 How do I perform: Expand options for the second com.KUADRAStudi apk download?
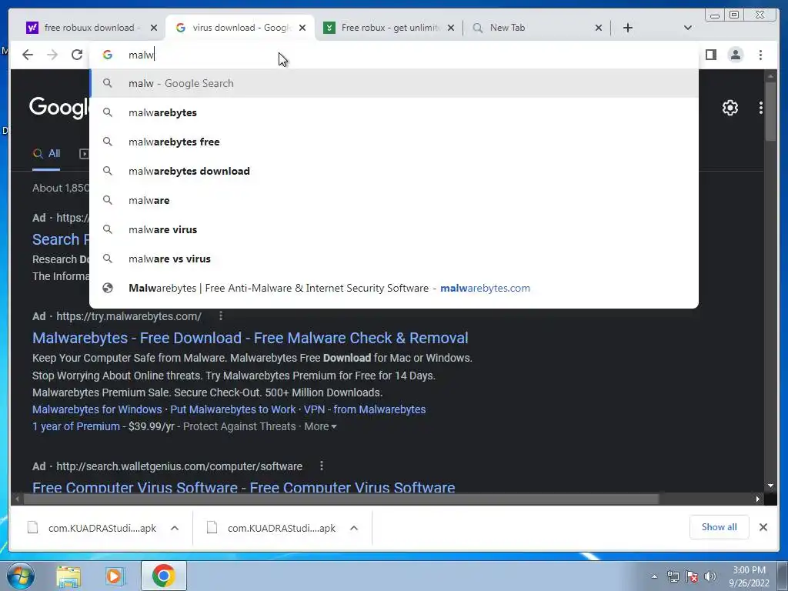coord(354,528)
